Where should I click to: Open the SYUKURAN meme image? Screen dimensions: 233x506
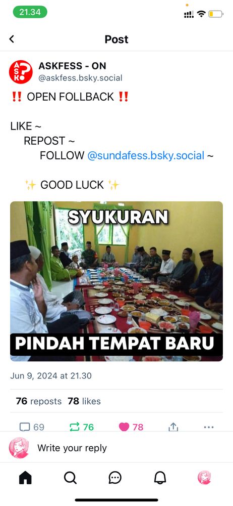(116, 281)
